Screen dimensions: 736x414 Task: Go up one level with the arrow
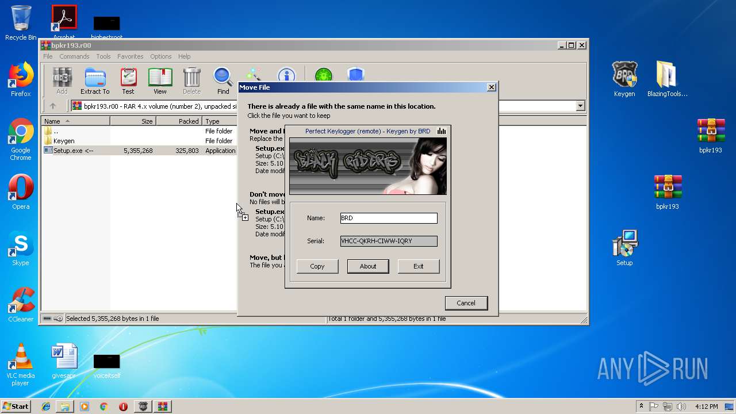click(x=53, y=106)
